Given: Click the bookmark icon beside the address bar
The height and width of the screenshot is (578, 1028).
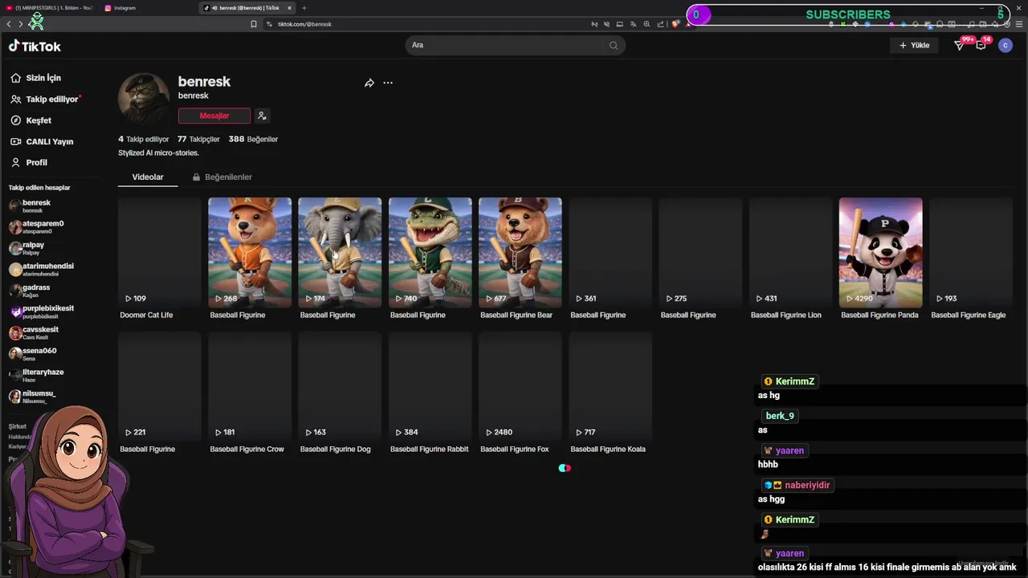Looking at the screenshot, I should coord(254,24).
